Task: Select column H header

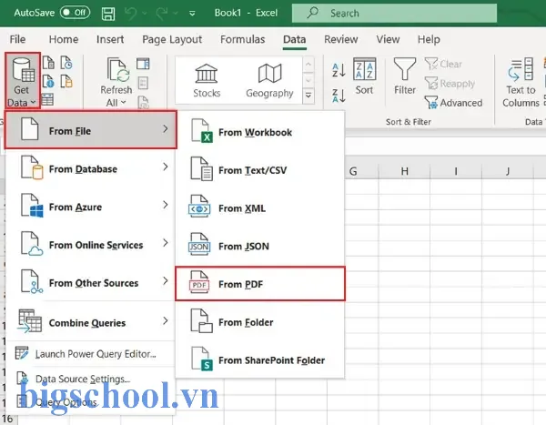Action: point(404,171)
